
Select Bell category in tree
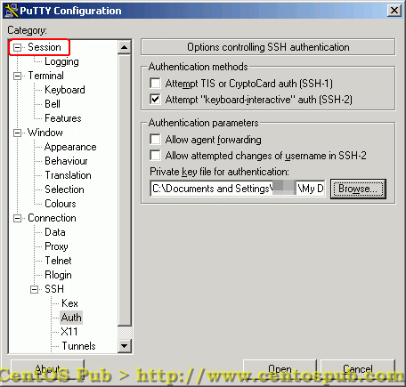click(53, 104)
